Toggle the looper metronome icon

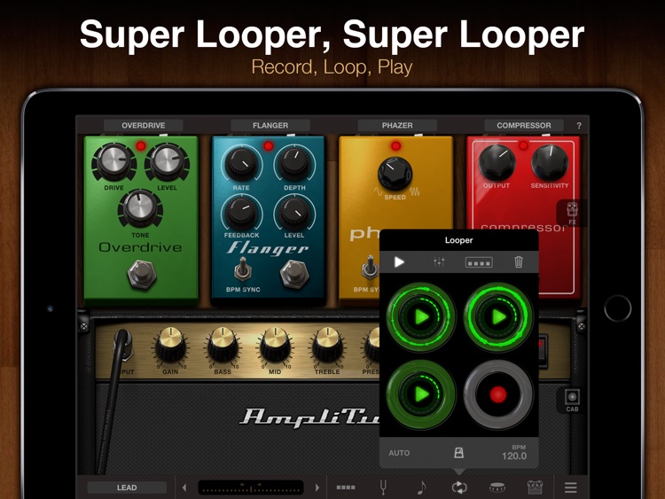[x=458, y=453]
